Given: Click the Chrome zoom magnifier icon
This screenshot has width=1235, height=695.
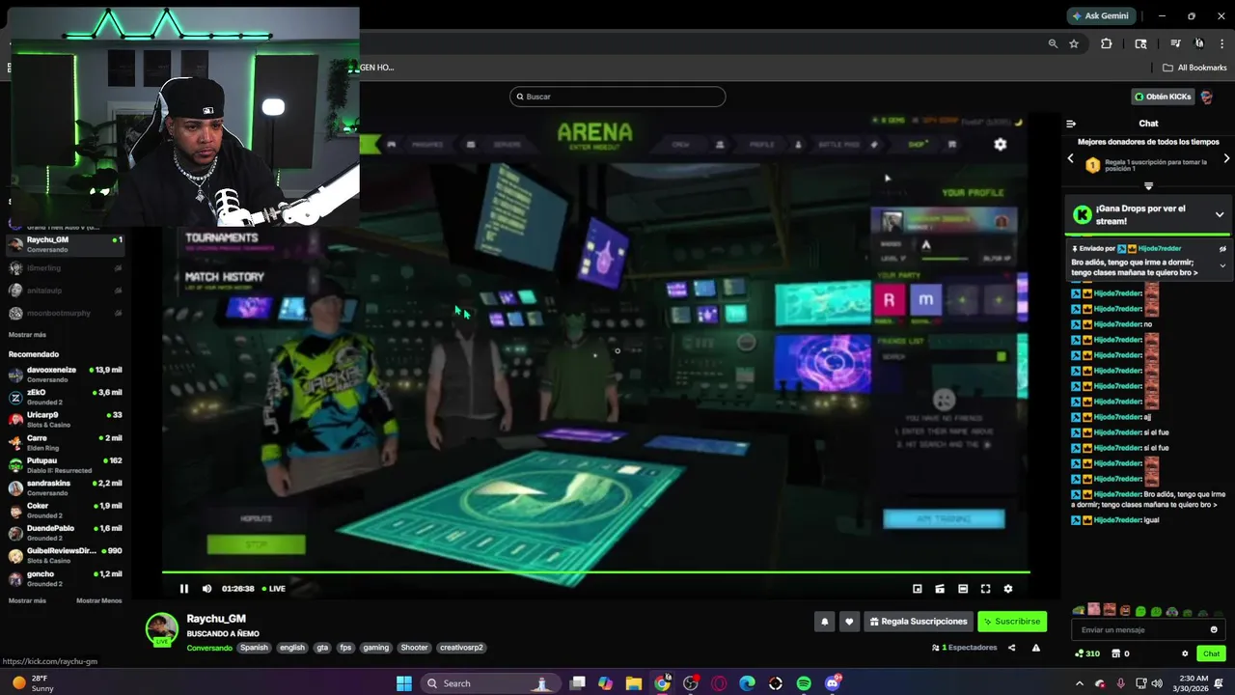Looking at the screenshot, I should (x=1053, y=43).
